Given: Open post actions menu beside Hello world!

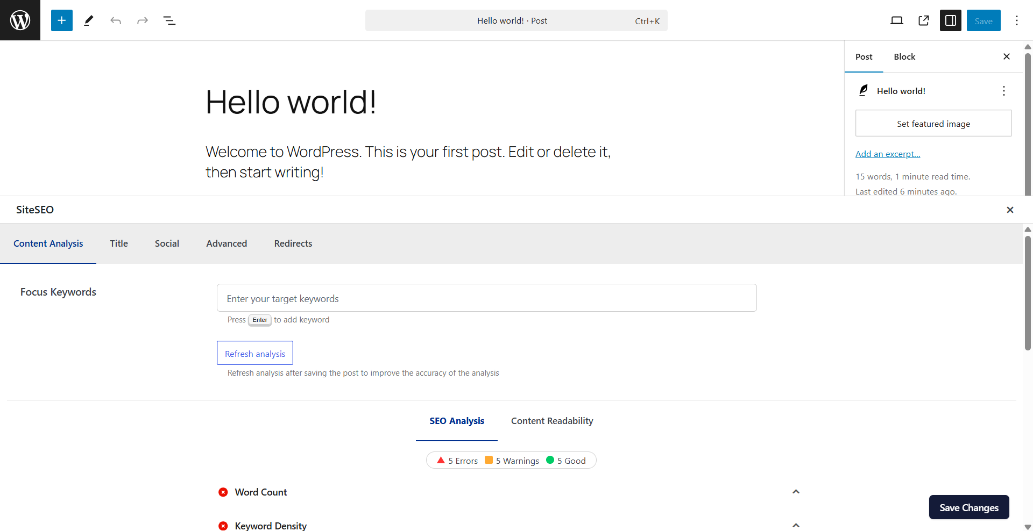Looking at the screenshot, I should point(1004,91).
